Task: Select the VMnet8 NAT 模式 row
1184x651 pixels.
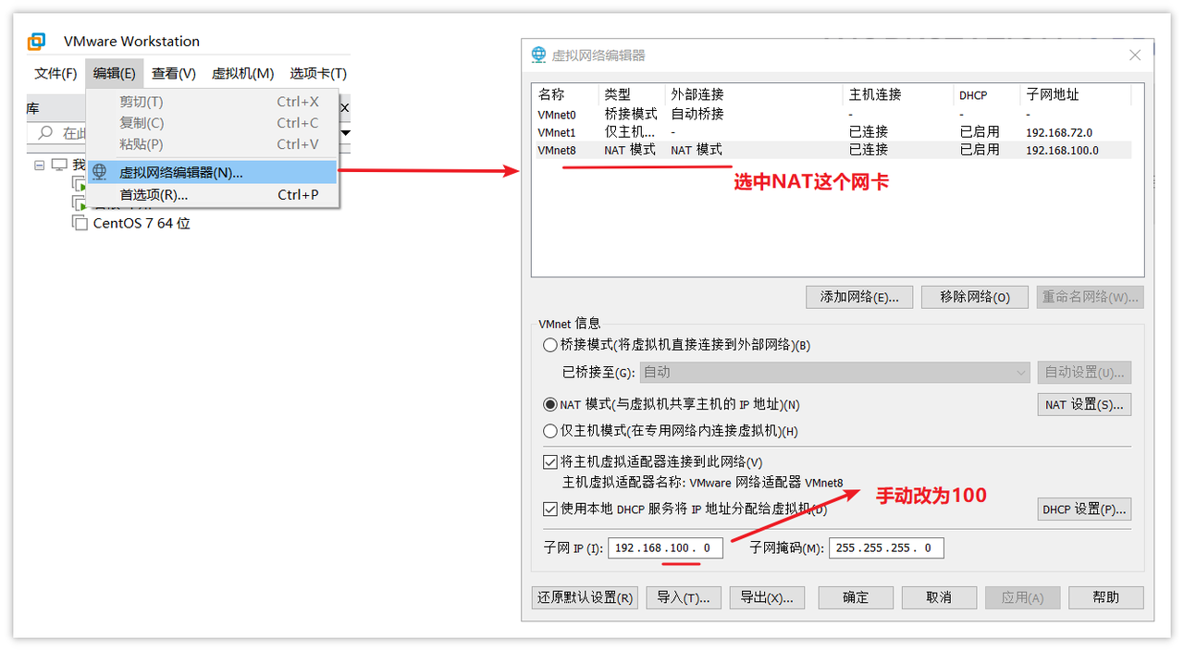Action: coord(832,150)
